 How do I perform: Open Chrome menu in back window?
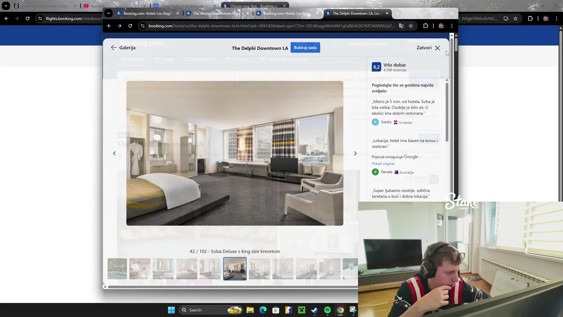[x=556, y=18]
